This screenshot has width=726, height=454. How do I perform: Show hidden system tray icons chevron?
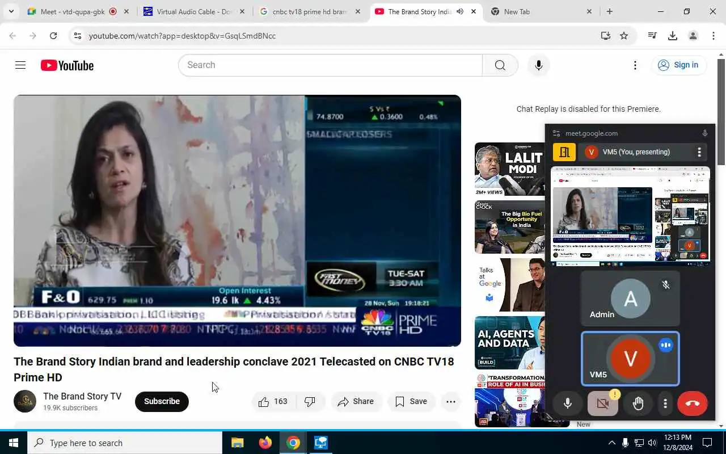click(x=611, y=443)
